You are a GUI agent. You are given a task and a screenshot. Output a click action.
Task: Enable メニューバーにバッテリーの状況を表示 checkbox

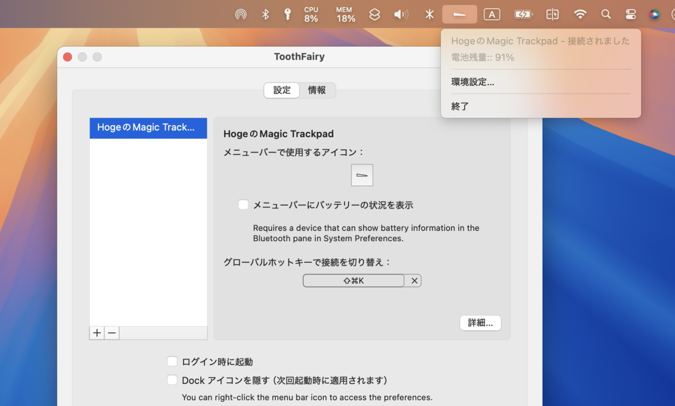[x=243, y=205]
